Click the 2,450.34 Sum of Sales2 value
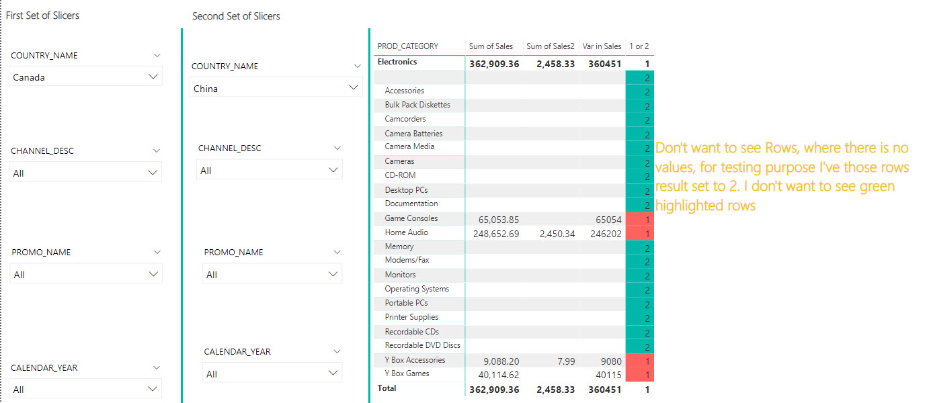The height and width of the screenshot is (403, 929). coord(557,234)
